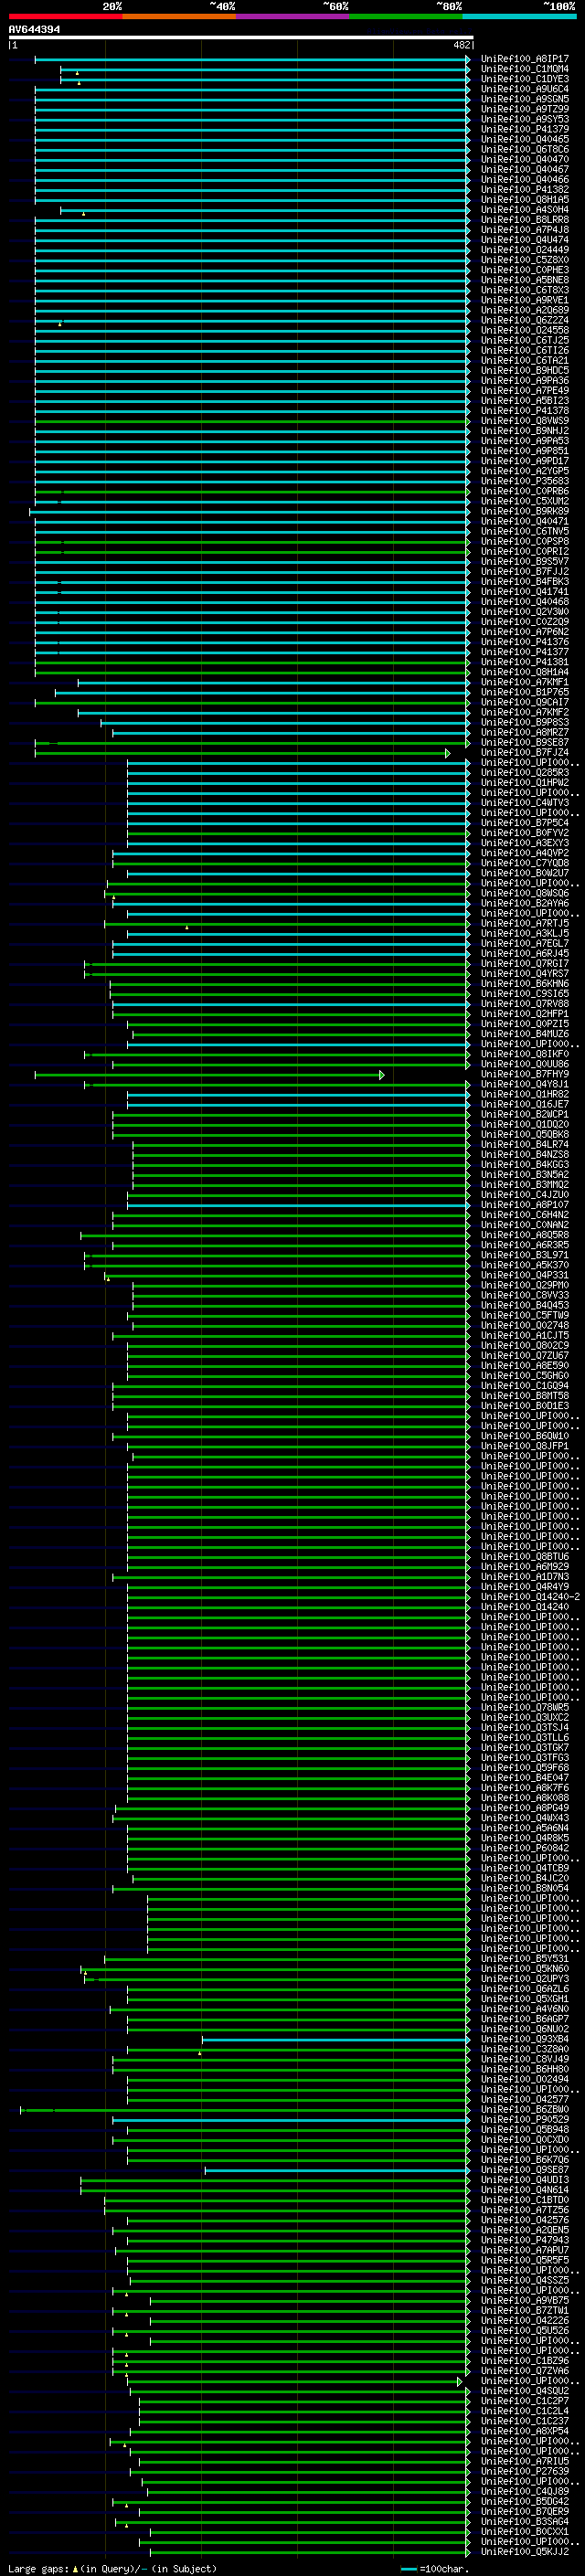Image resolution: width=585 pixels, height=2576 pixels.
Task: Click hit UniRef100_Q7ZVA6
Action: click(524, 2370)
